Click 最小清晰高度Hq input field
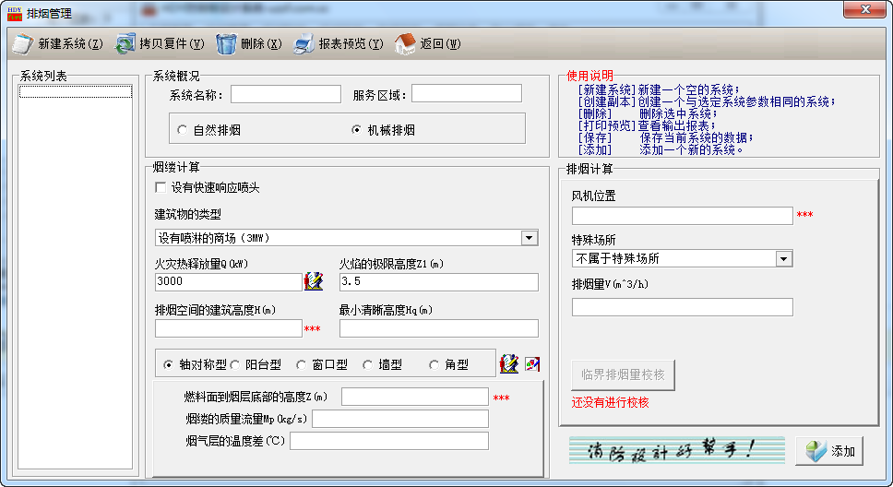The height and width of the screenshot is (487, 893). point(438,328)
